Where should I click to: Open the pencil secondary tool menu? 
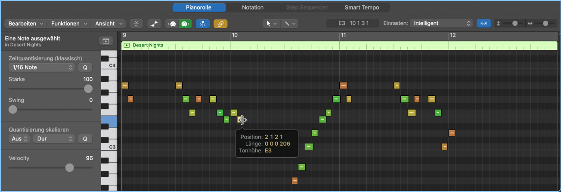click(x=289, y=24)
